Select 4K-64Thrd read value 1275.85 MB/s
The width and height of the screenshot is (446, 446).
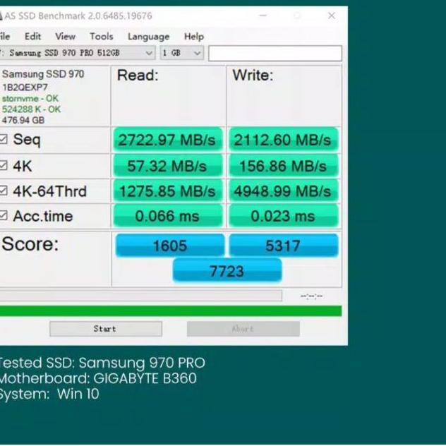point(167,191)
